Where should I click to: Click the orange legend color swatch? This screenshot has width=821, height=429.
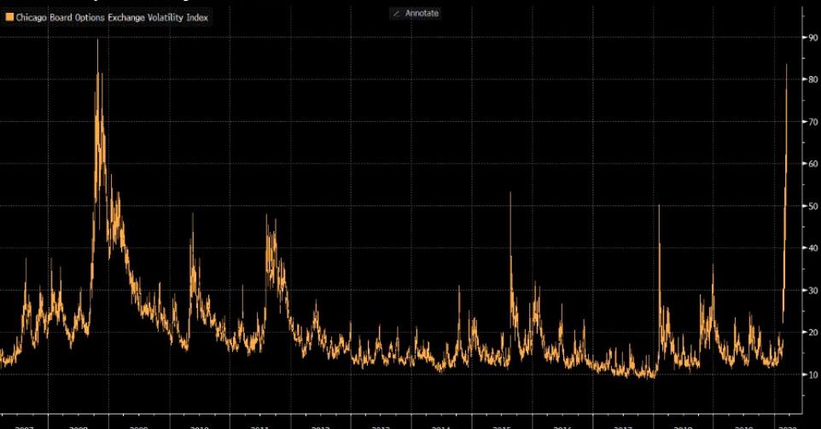(x=9, y=16)
